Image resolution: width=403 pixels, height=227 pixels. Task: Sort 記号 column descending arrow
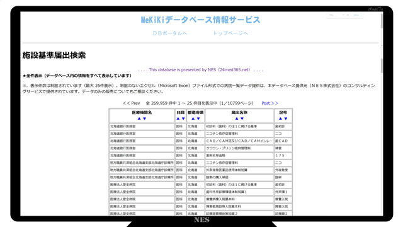pos(286,119)
